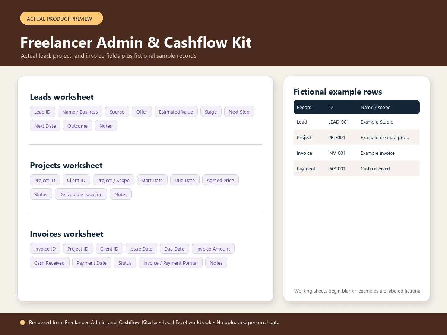
Task: Click Notes chip under Invoices worksheet
Action: tap(216, 263)
